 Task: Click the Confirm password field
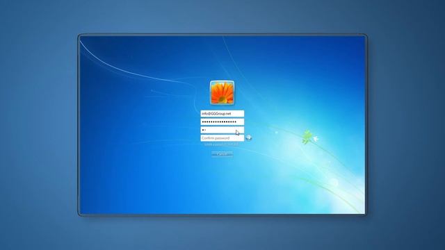tap(222, 138)
